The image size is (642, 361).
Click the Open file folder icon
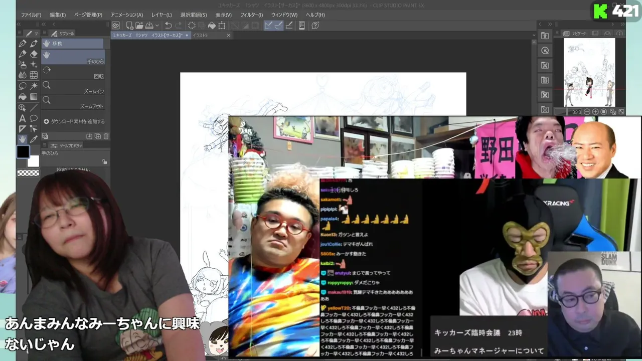139,26
